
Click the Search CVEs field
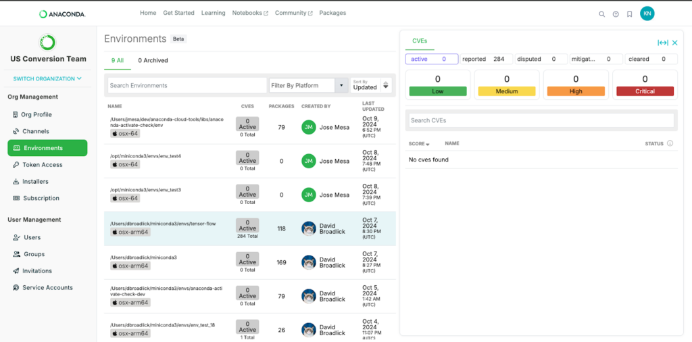541,120
